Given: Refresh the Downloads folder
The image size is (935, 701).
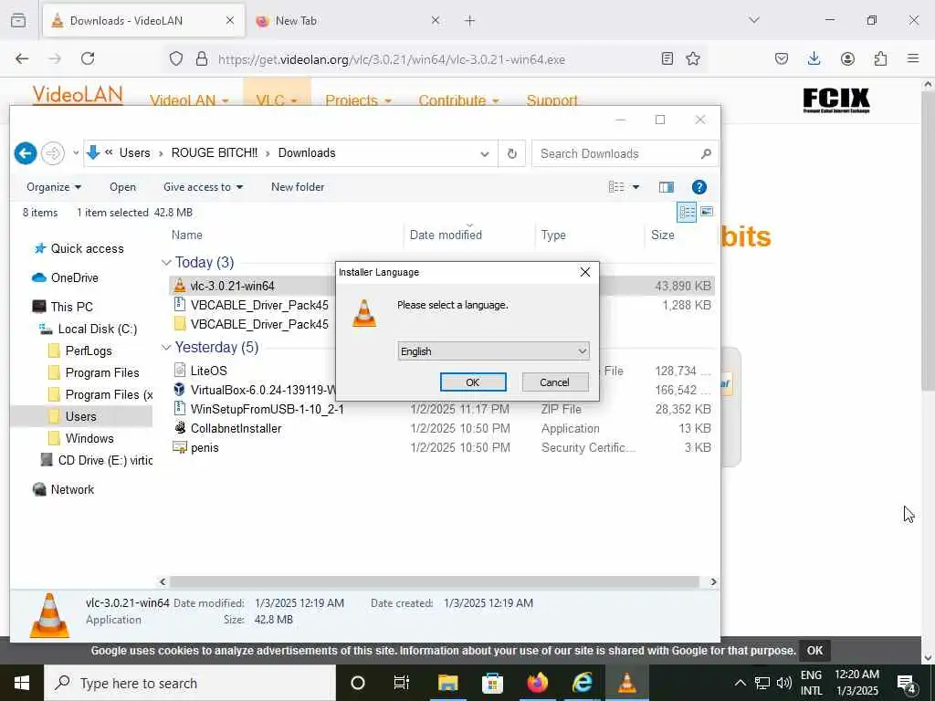Looking at the screenshot, I should pos(511,153).
